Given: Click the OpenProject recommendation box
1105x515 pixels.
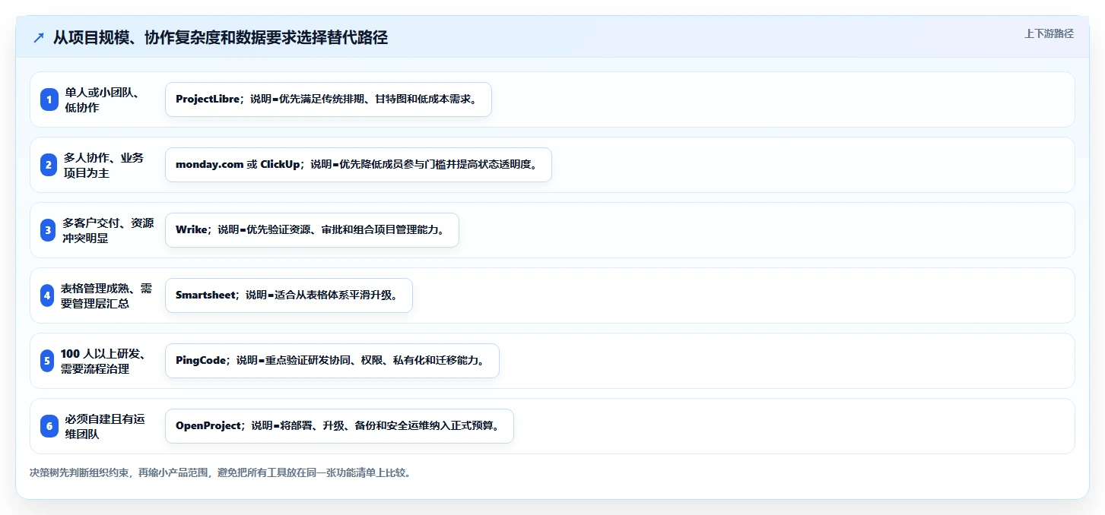Looking at the screenshot, I should pos(339,426).
